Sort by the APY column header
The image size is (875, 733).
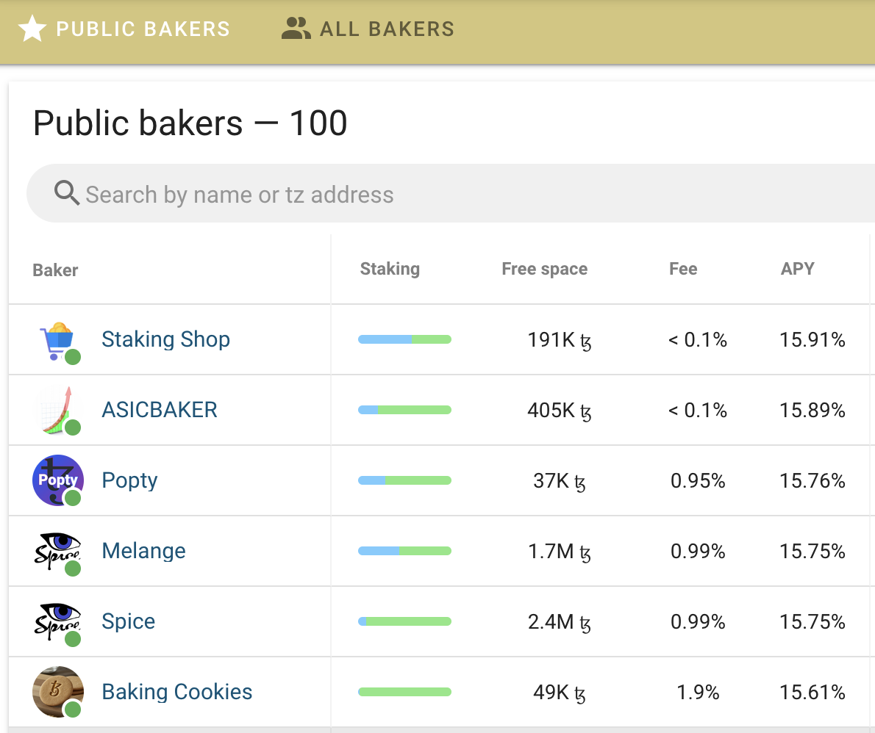pyautogui.click(x=797, y=269)
